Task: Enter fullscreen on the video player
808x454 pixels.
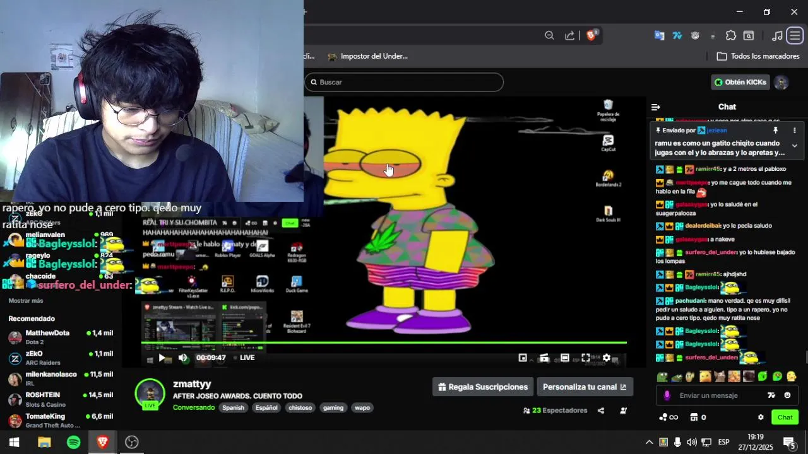Action: pyautogui.click(x=586, y=358)
